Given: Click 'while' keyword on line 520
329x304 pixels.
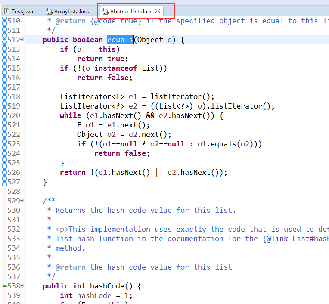Looking at the screenshot, I should pos(71,115).
